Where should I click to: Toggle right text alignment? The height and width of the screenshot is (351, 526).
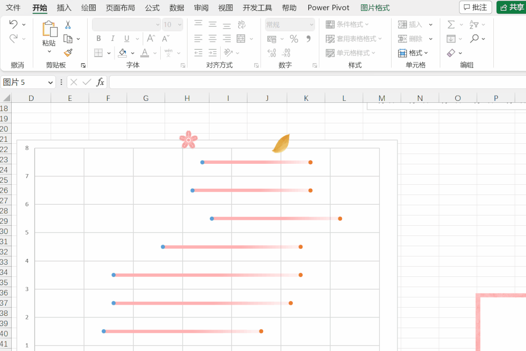point(227,39)
